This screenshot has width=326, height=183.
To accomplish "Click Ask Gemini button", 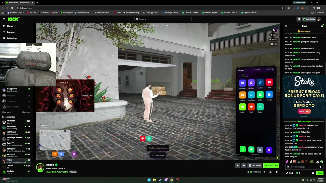I will pyautogui.click(x=299, y=3).
